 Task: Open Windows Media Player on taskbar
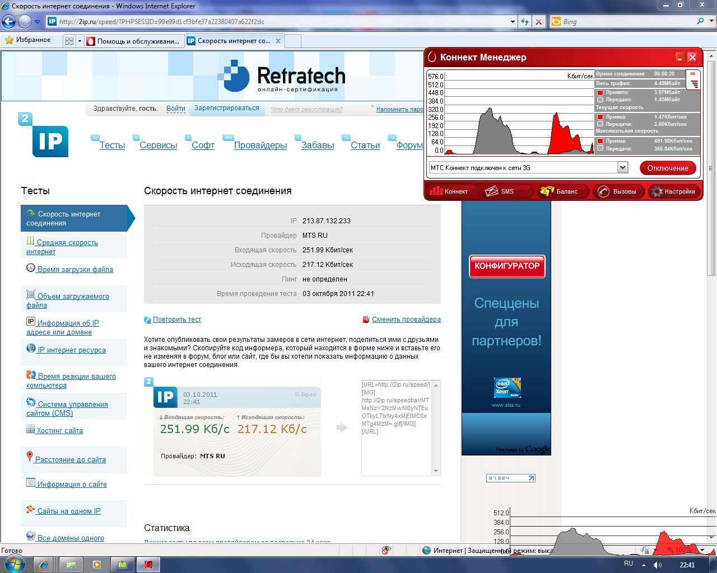(x=97, y=565)
